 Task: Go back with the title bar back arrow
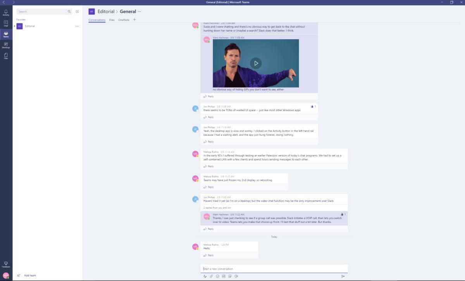click(3, 2)
